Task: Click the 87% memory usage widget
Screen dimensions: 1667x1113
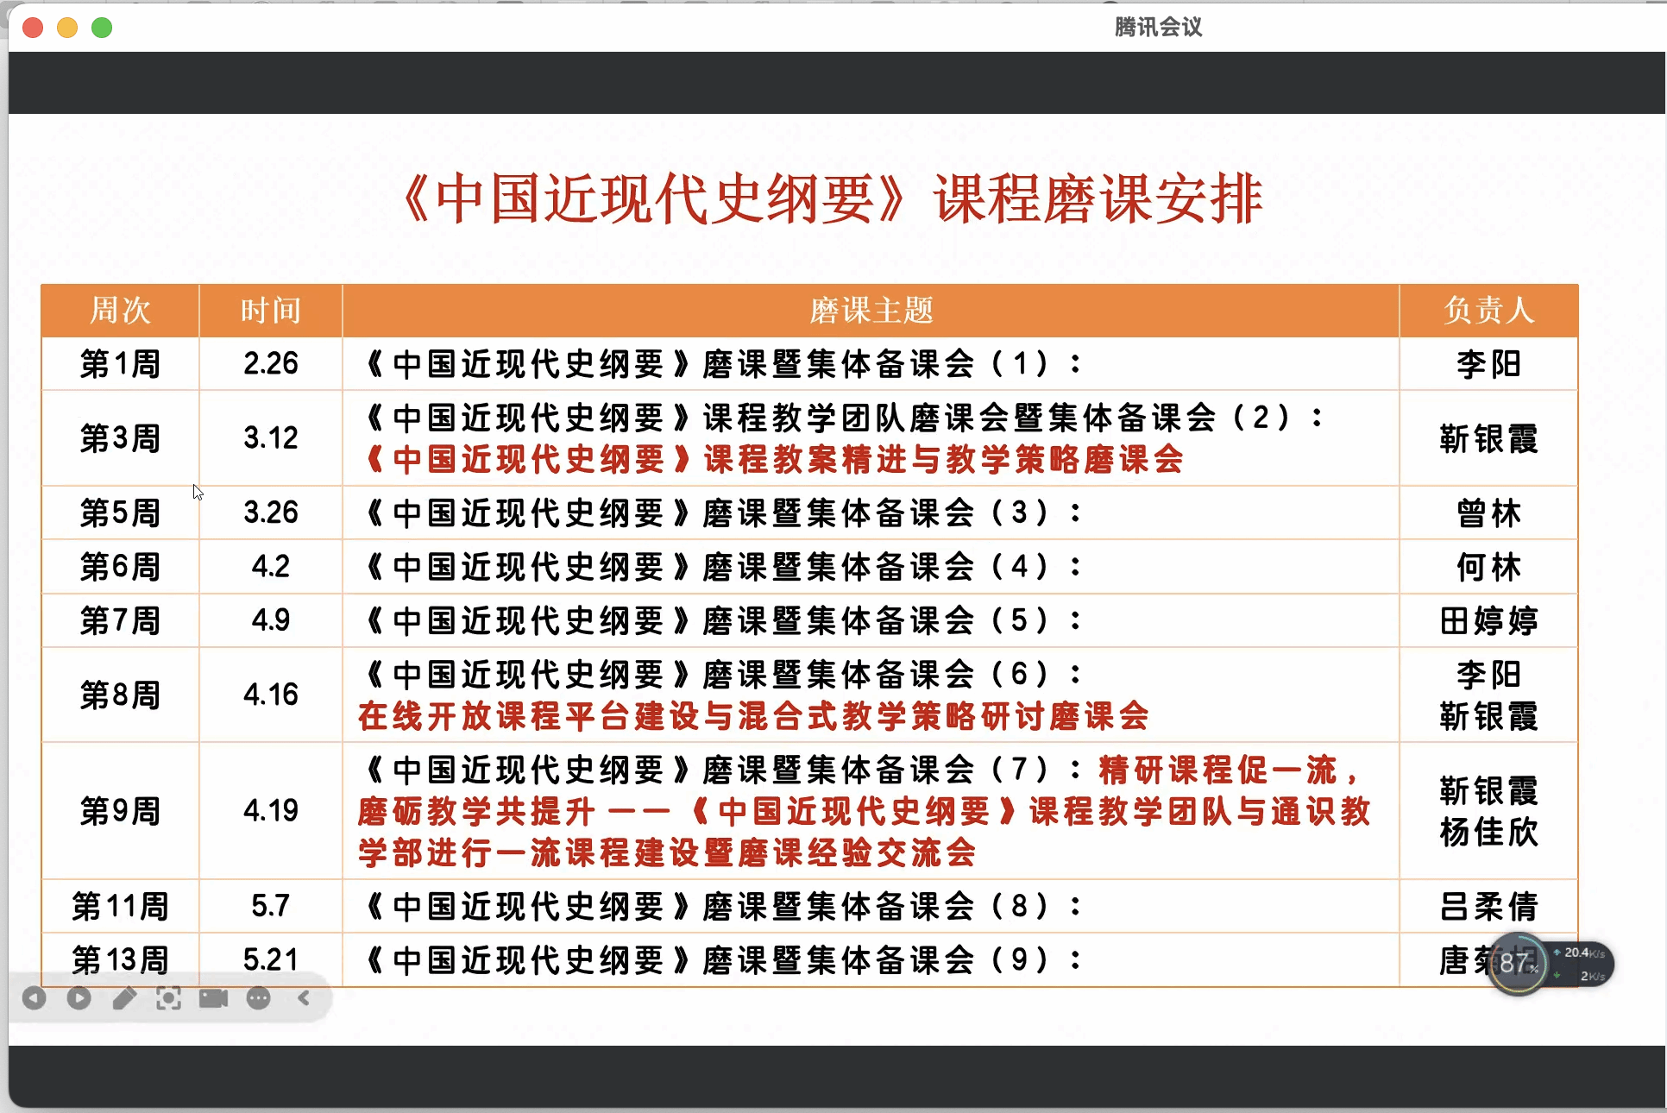Action: coord(1518,963)
